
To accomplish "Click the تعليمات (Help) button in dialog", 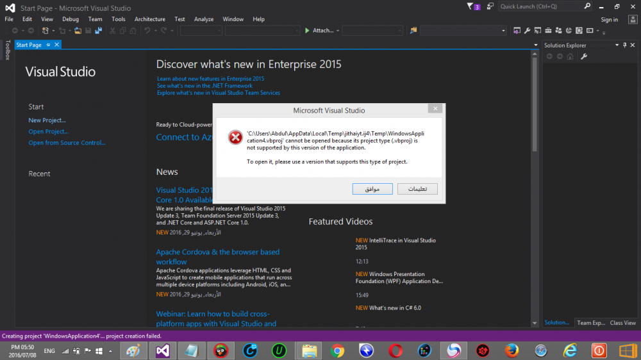I will click(417, 189).
